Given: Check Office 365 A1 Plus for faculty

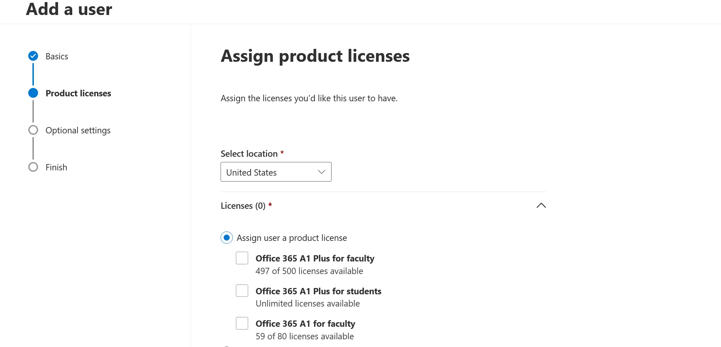Looking at the screenshot, I should click(242, 258).
